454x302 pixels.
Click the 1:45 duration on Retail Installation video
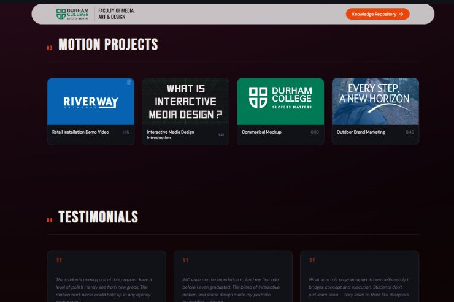coord(125,132)
